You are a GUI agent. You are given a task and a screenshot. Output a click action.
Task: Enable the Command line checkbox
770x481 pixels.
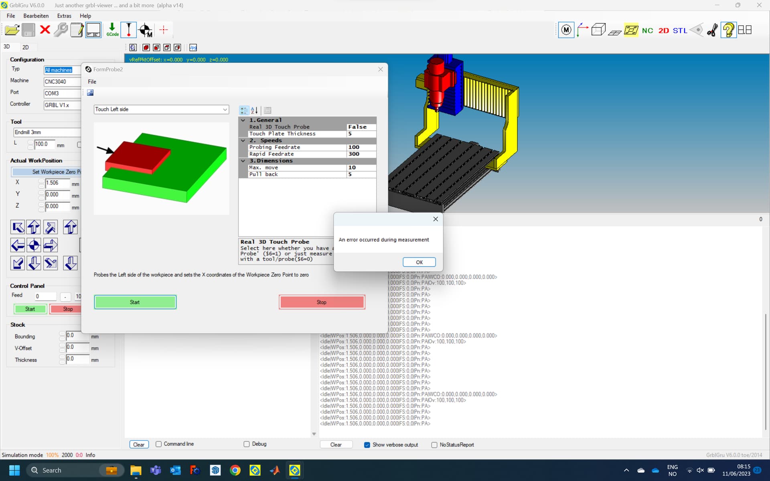[159, 444]
